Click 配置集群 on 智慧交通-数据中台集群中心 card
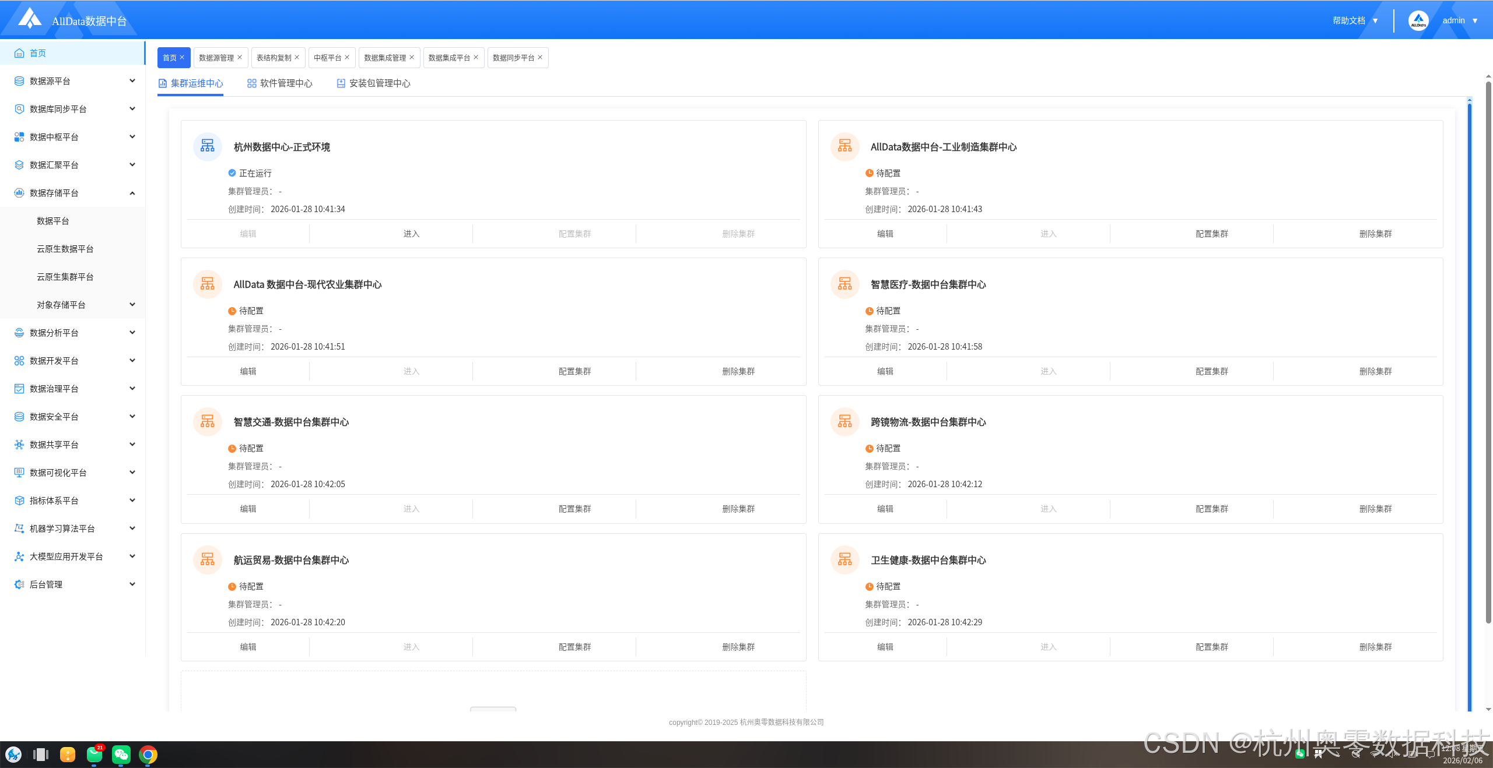This screenshot has height=768, width=1493. tap(575, 509)
